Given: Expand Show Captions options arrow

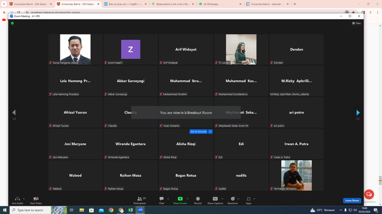Looking at the screenshot, I should coord(222,199).
